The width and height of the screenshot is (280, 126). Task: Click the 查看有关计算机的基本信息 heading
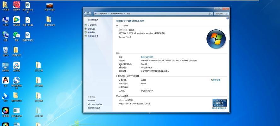tap(130, 21)
